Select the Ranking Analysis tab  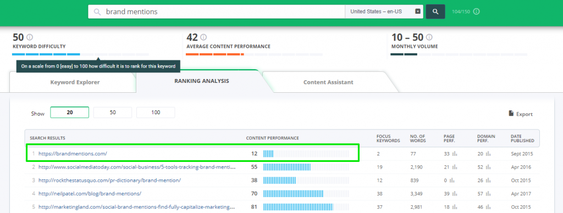point(201,81)
